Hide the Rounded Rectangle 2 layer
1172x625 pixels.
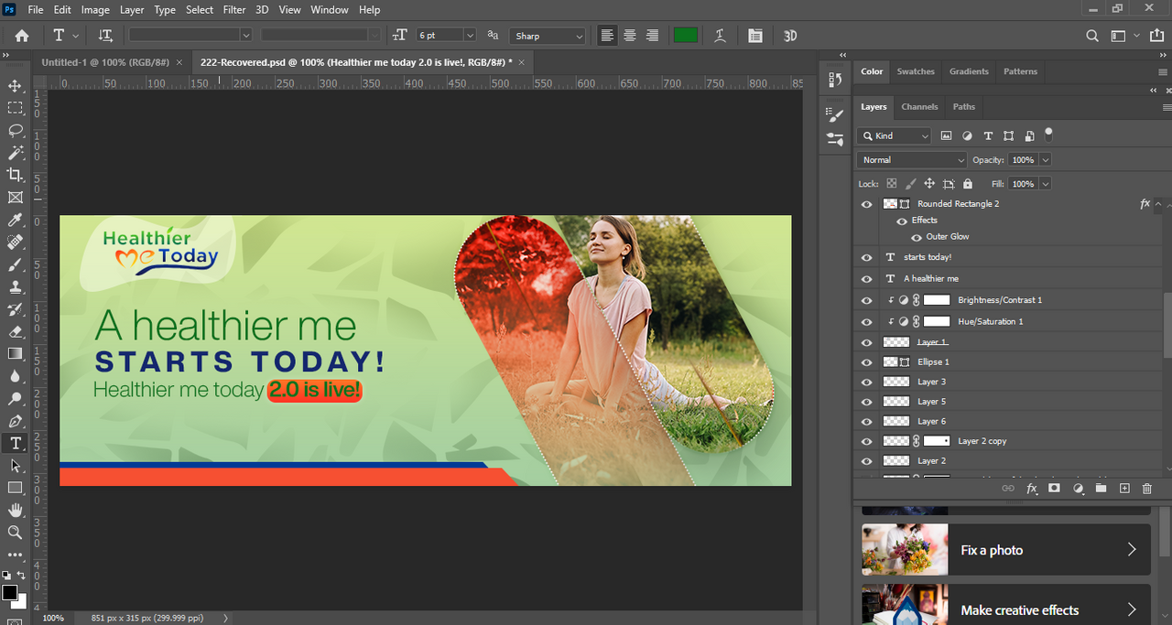click(x=867, y=204)
